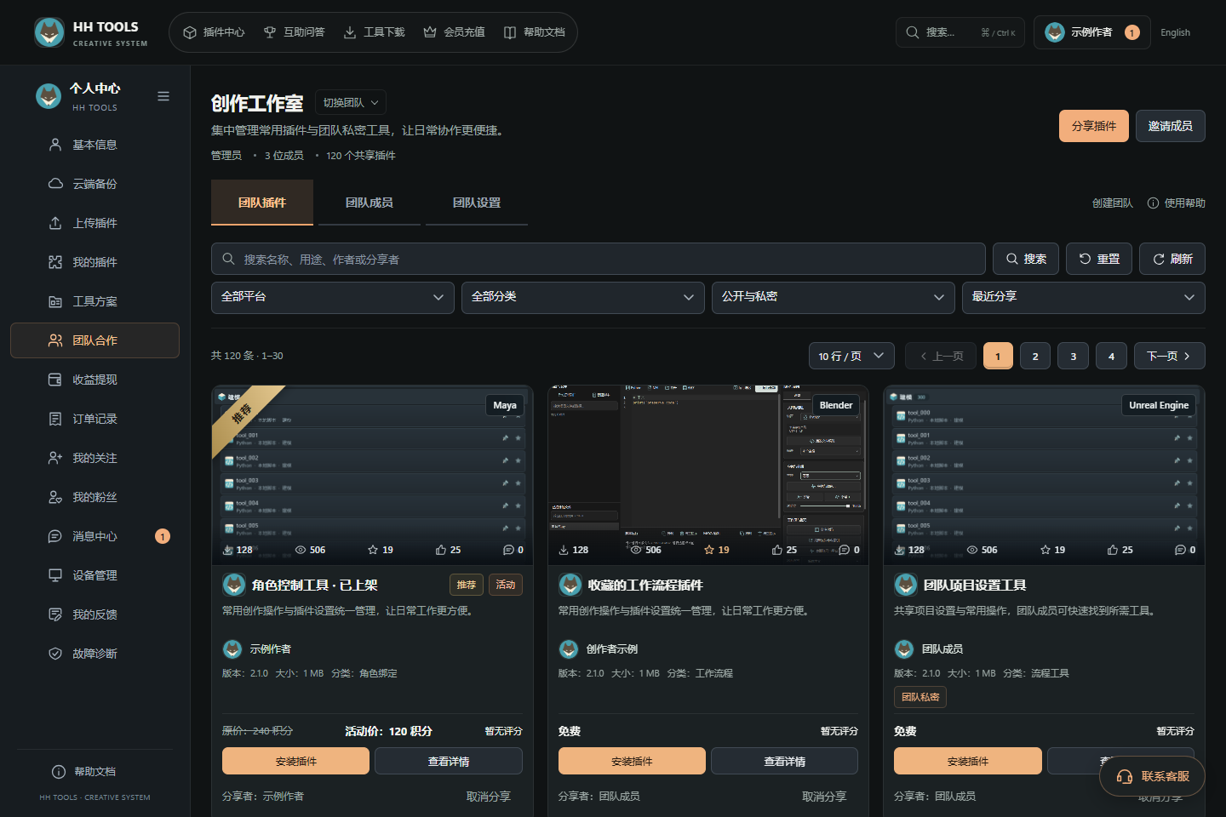Open 切换团队 team switcher dropdown
The width and height of the screenshot is (1226, 817).
[351, 102]
